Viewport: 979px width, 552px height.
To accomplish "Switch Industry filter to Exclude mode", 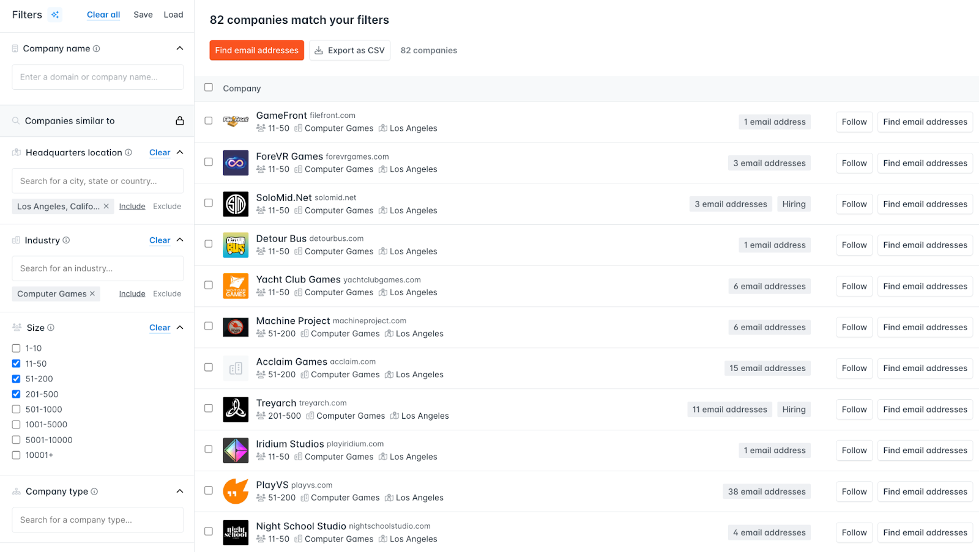I will coord(166,293).
